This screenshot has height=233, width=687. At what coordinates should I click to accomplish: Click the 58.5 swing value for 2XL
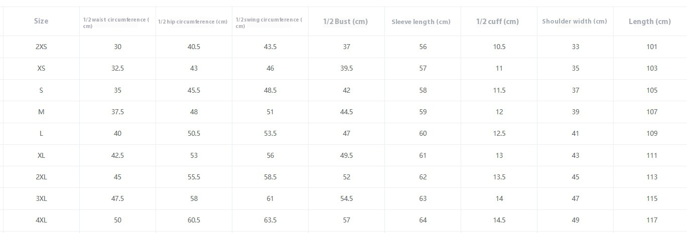[x=270, y=177]
